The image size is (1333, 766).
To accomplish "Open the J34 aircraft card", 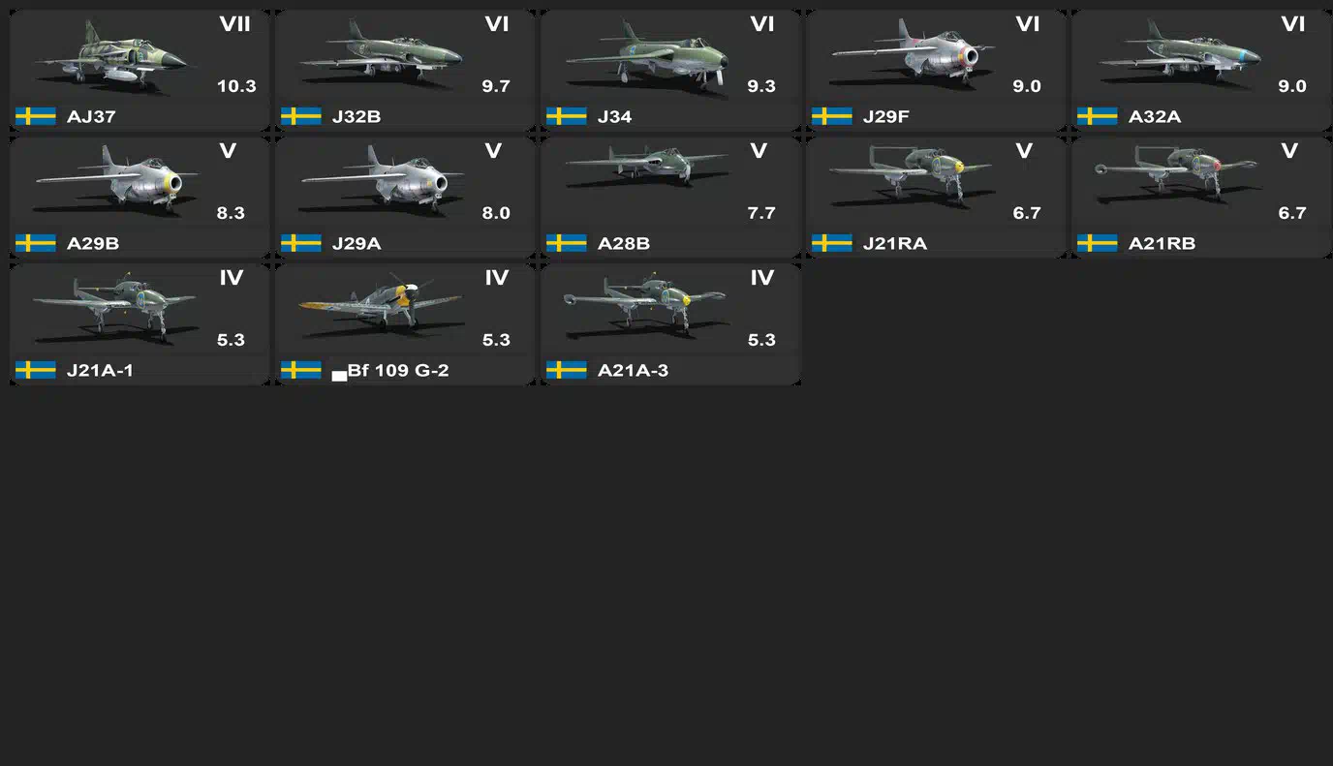I will [670, 71].
